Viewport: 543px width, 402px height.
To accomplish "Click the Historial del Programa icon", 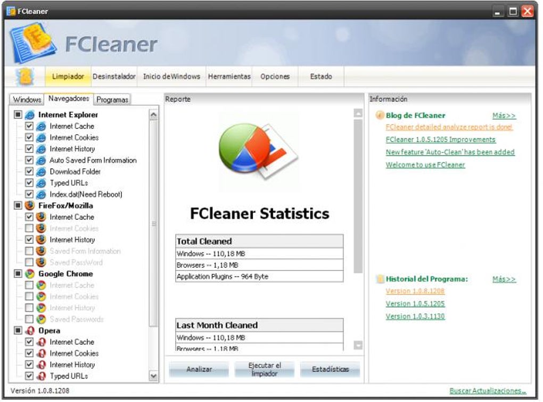I will point(380,279).
